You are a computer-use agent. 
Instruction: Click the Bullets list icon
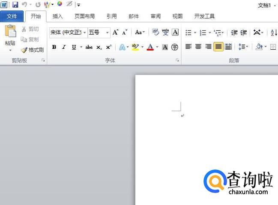tap(188, 33)
